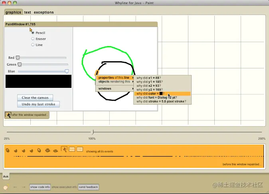Click the green stroke on the canvas

pos(109,47)
